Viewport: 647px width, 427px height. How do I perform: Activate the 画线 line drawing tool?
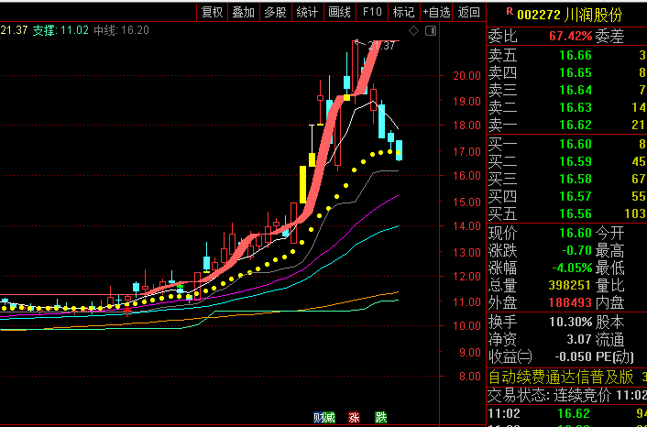[340, 13]
